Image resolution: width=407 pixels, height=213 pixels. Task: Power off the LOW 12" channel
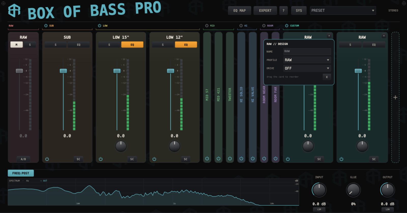click(x=154, y=159)
